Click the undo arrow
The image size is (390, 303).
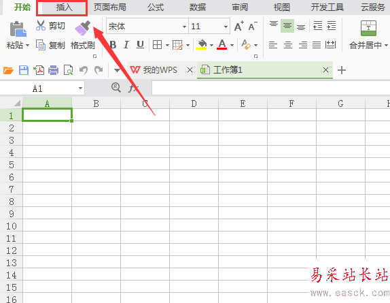coord(84,70)
